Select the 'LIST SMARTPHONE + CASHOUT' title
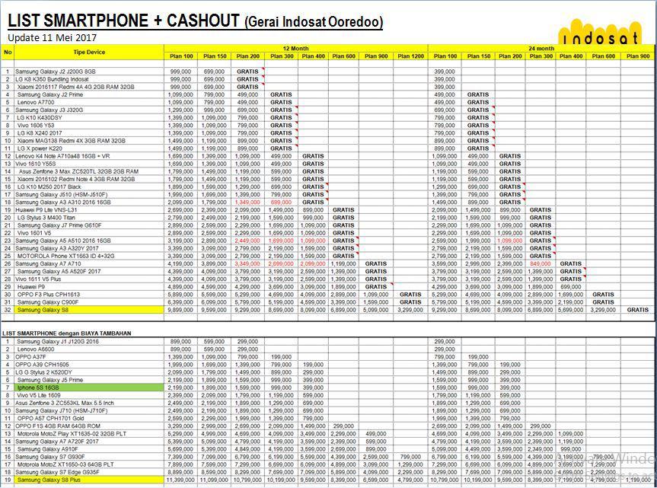The width and height of the screenshot is (657, 488). pos(123,21)
